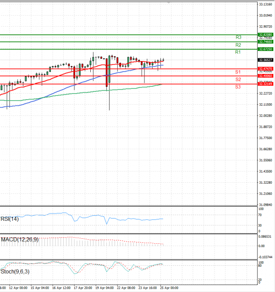Click the 32.00280 price axis value
This screenshot has height=292, width=275.
pyautogui.click(x=265, y=116)
